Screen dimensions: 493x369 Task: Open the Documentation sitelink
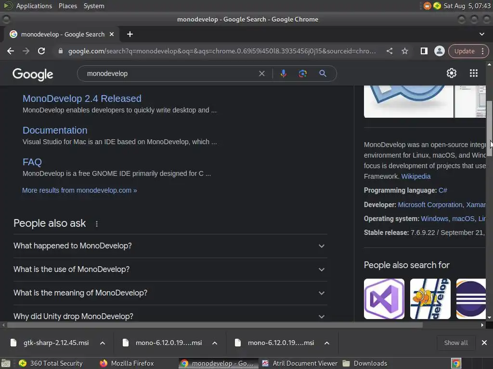(x=55, y=130)
